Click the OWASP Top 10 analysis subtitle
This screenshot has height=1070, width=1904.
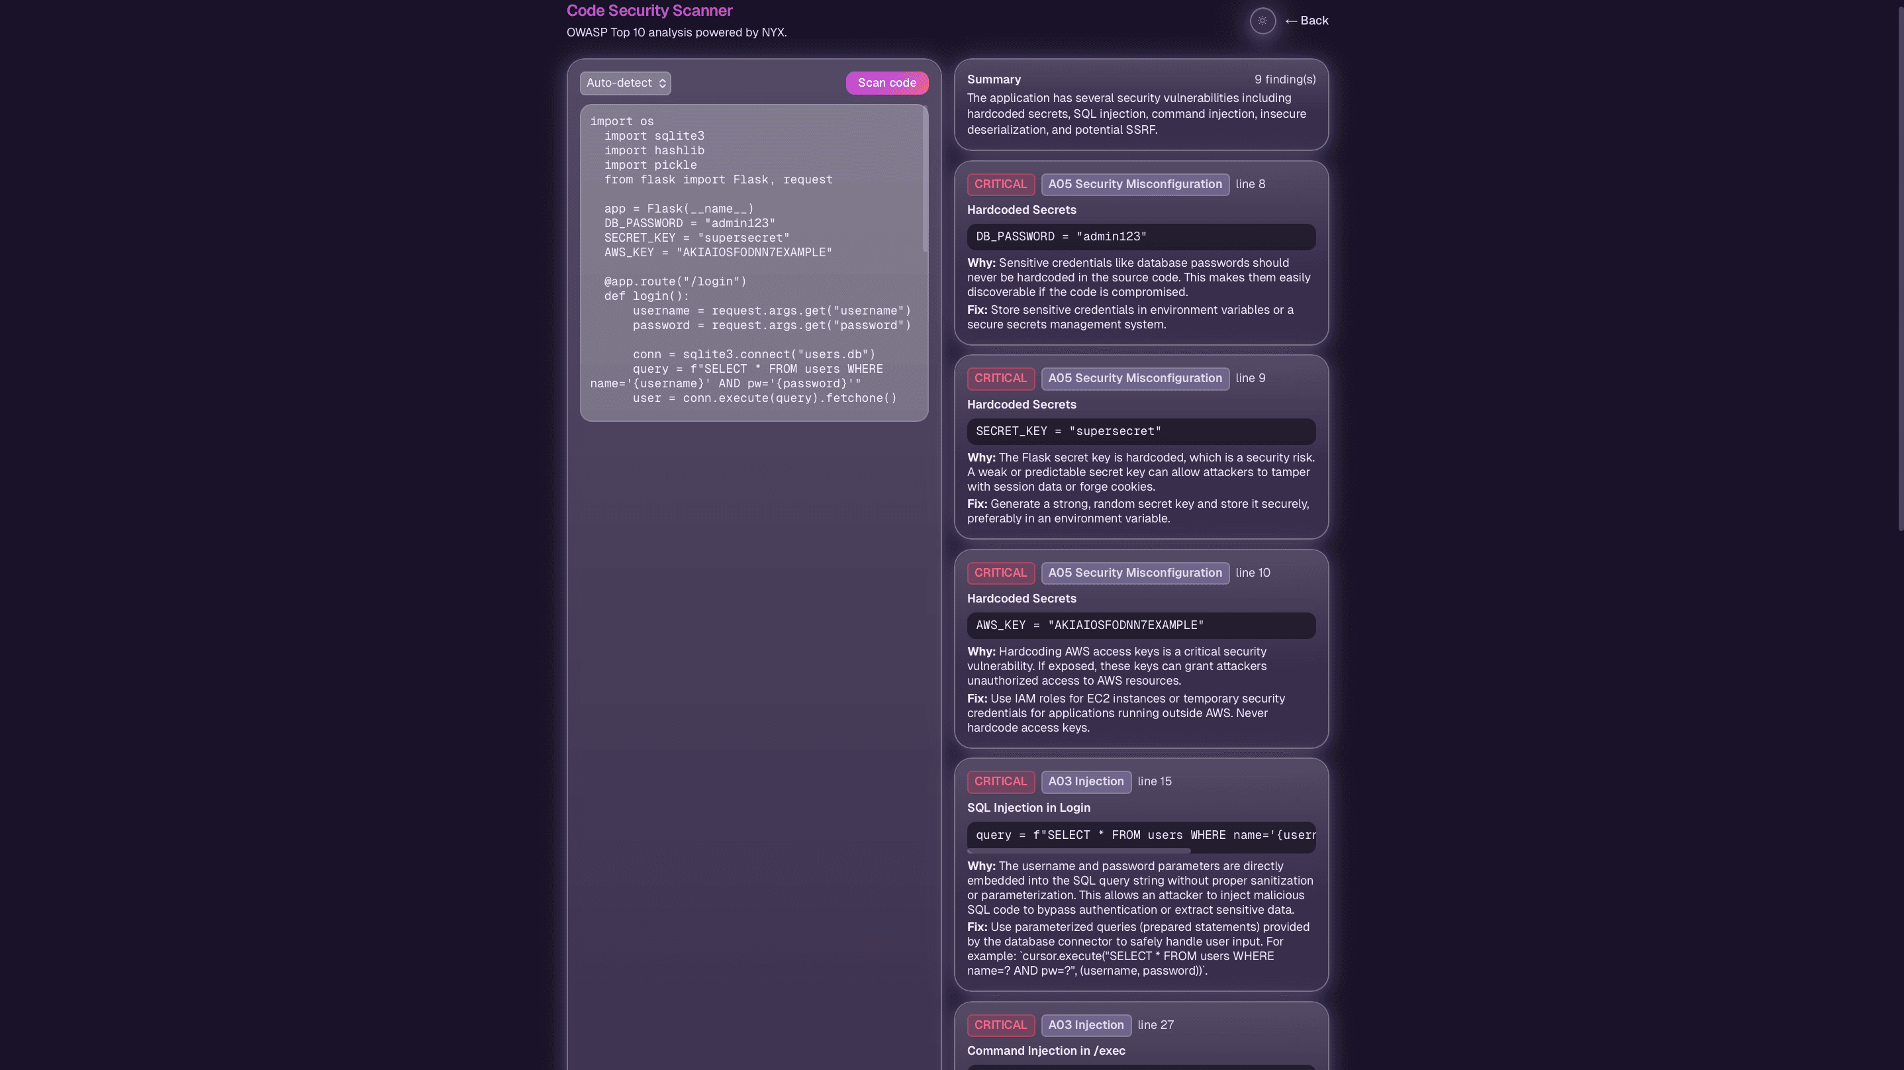[677, 32]
